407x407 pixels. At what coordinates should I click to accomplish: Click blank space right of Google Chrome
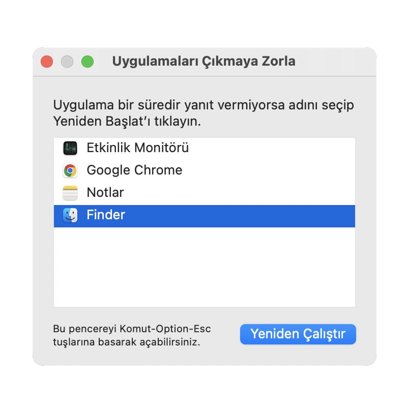point(270,170)
